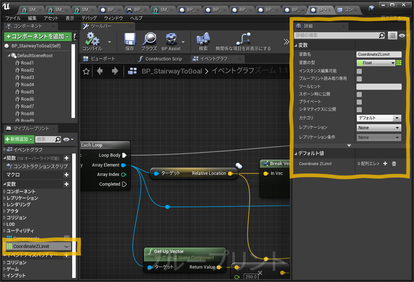Image resolution: width=414 pixels, height=282 pixels.
Task: Expand the toolbar overflow chevron
Action: [x=286, y=42]
